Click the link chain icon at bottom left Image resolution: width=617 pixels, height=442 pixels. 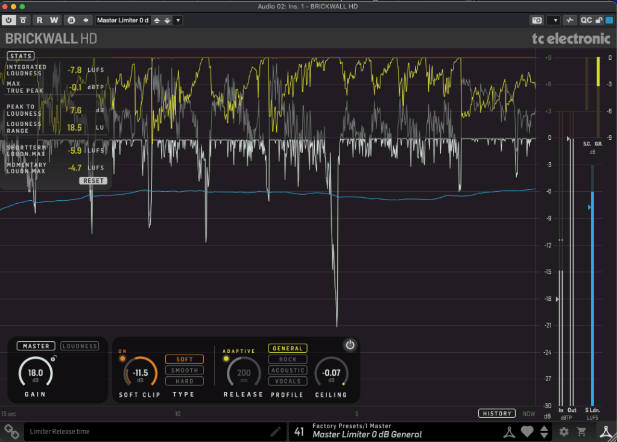pyautogui.click(x=11, y=431)
